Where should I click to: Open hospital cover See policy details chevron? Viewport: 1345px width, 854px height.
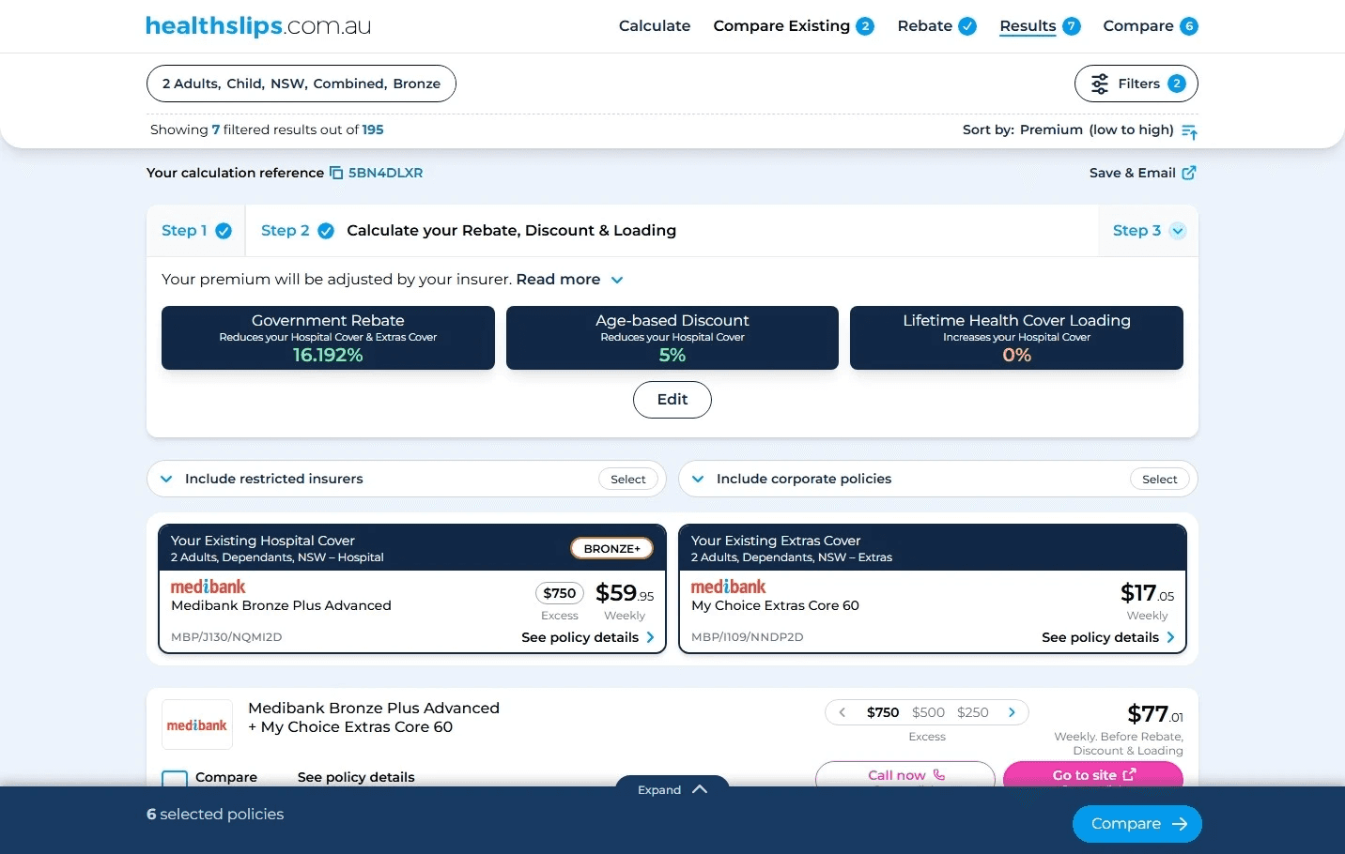point(650,637)
